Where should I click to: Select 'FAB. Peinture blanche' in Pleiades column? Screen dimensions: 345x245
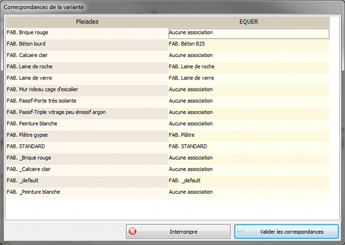pyautogui.click(x=87, y=125)
